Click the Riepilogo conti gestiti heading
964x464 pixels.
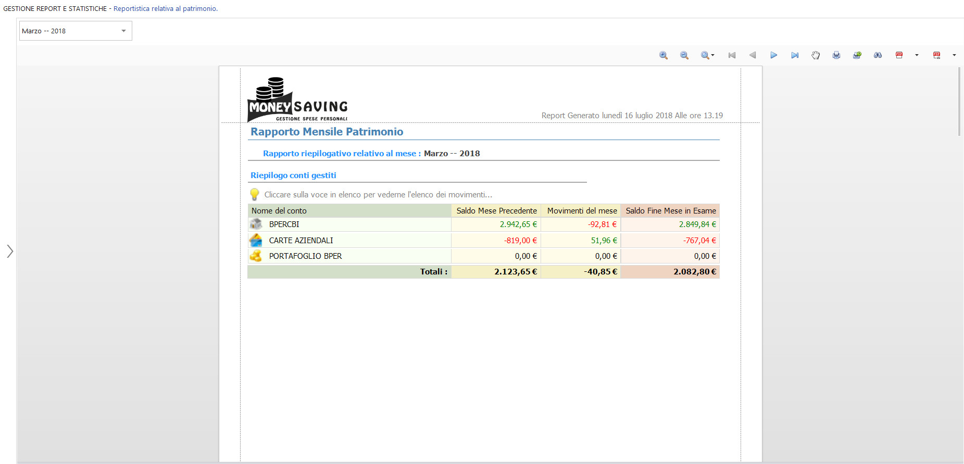[x=293, y=175]
